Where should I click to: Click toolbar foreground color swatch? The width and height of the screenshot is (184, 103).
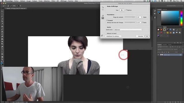point(2,64)
